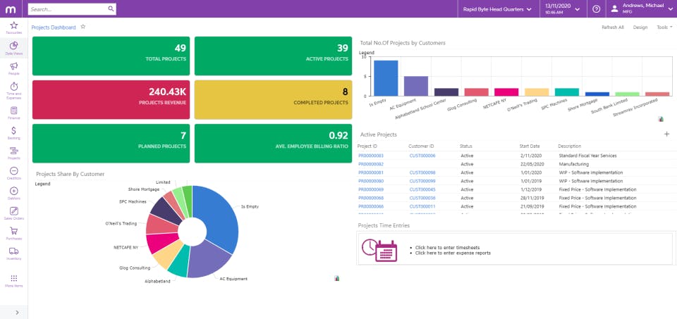The image size is (677, 319).
Task: Click Refresh All
Action: point(613,27)
